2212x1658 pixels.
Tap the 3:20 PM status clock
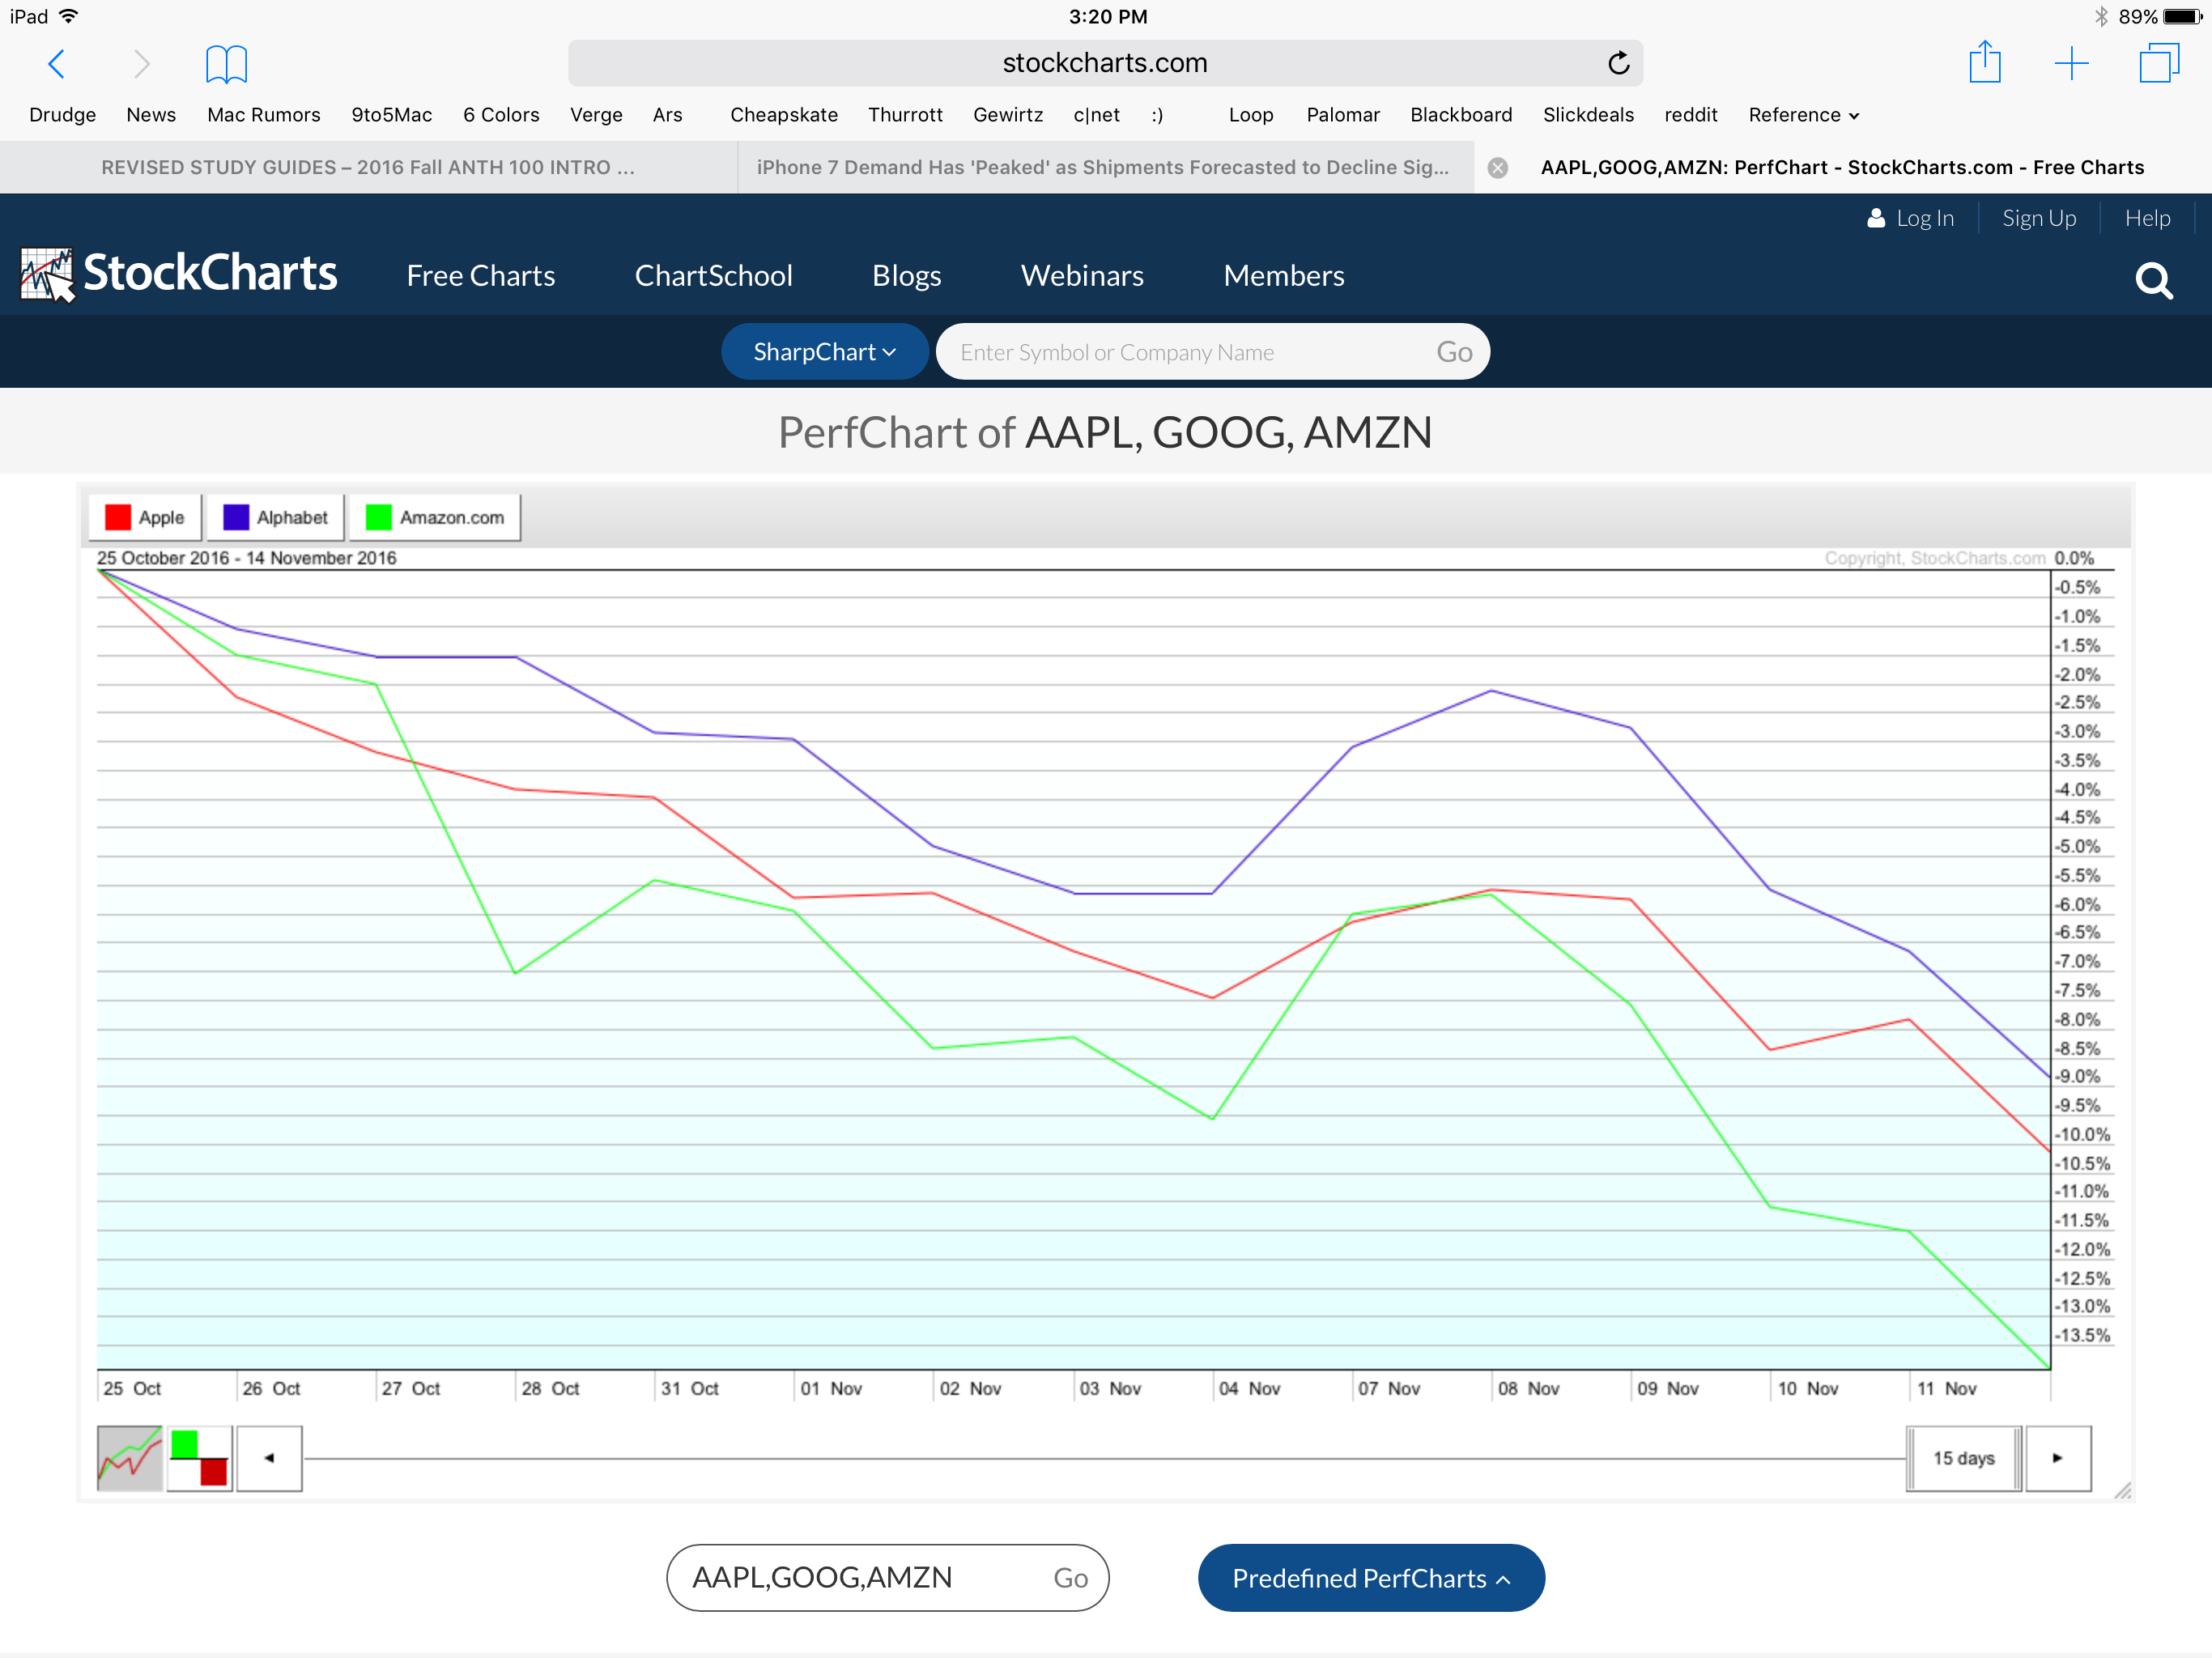pos(1108,16)
